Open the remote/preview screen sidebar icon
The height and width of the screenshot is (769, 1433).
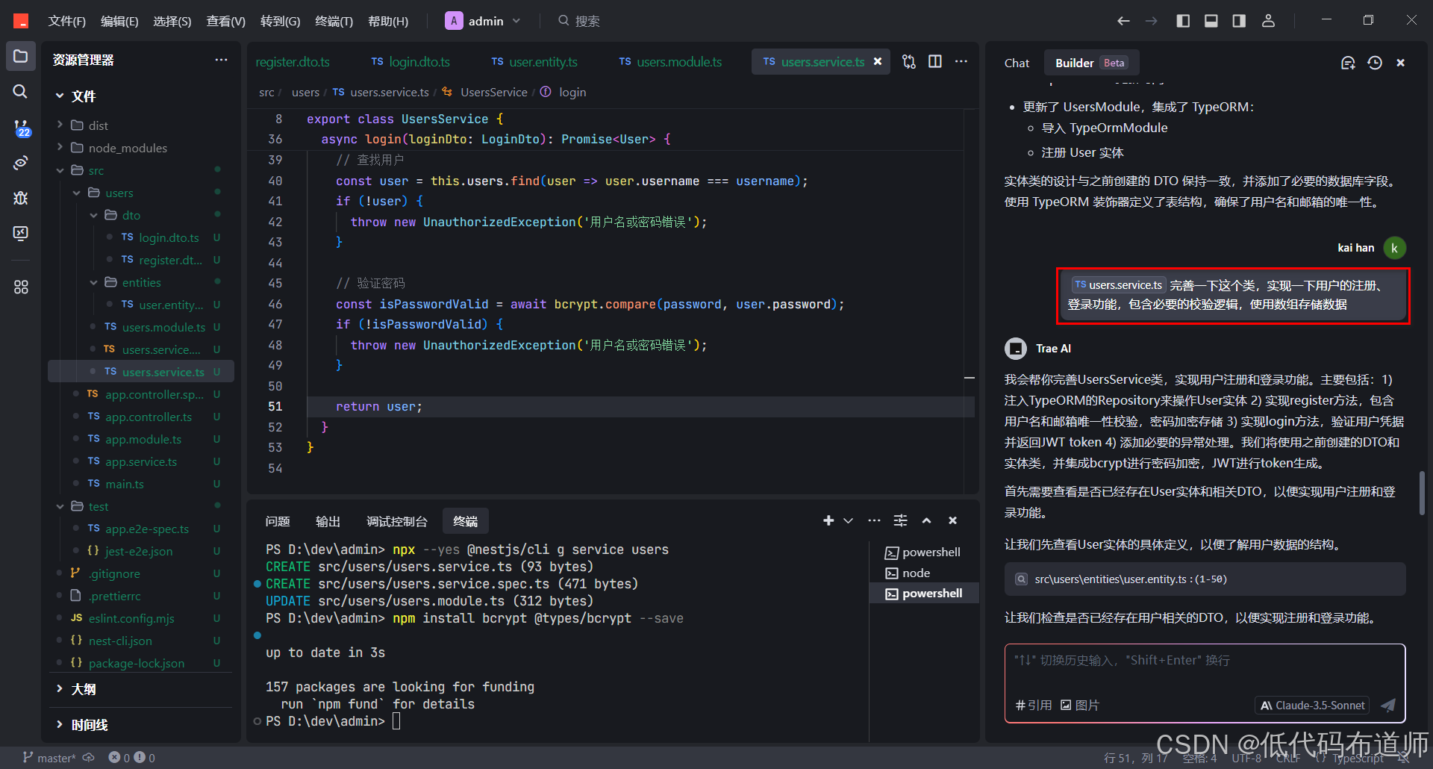(x=21, y=234)
